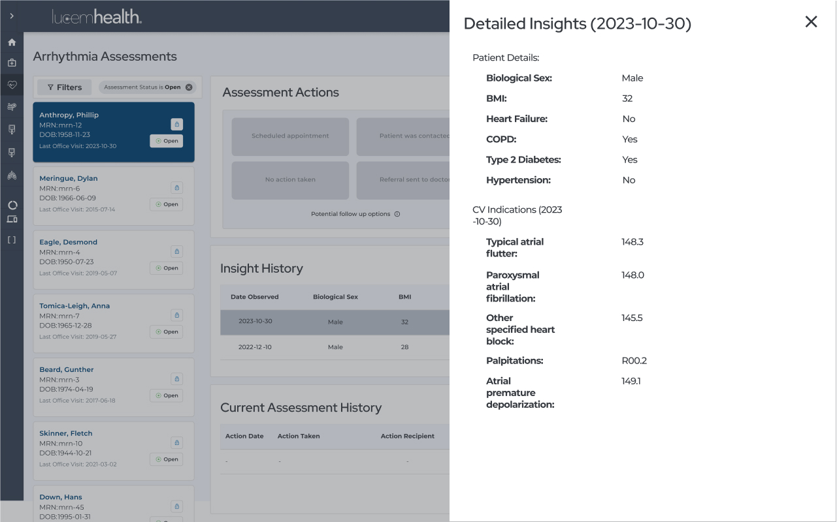Viewport: 837px width, 522px height.
Task: Toggle lock on Dylan Meringue card
Action: (x=176, y=188)
